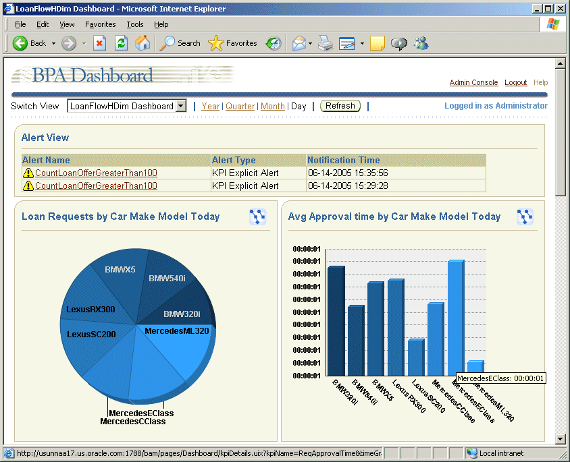Switch time view to Year
Viewport: 570px width, 462px height.
click(x=211, y=107)
